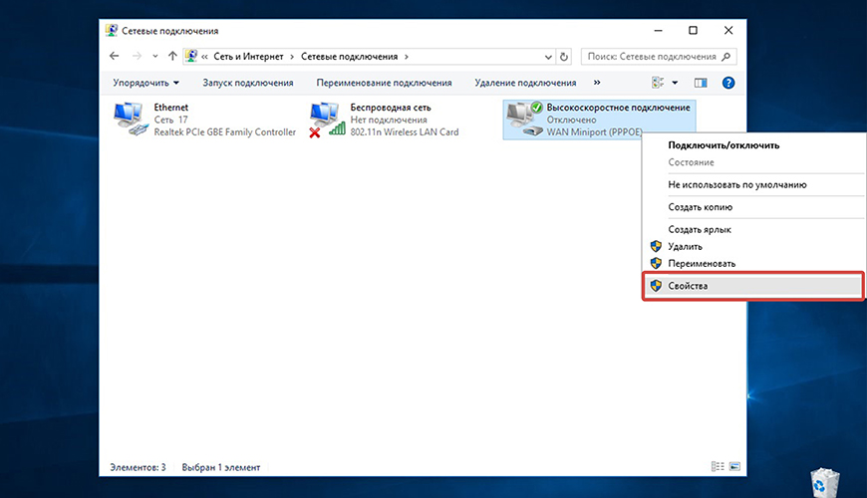Click the change view icon

tap(658, 83)
